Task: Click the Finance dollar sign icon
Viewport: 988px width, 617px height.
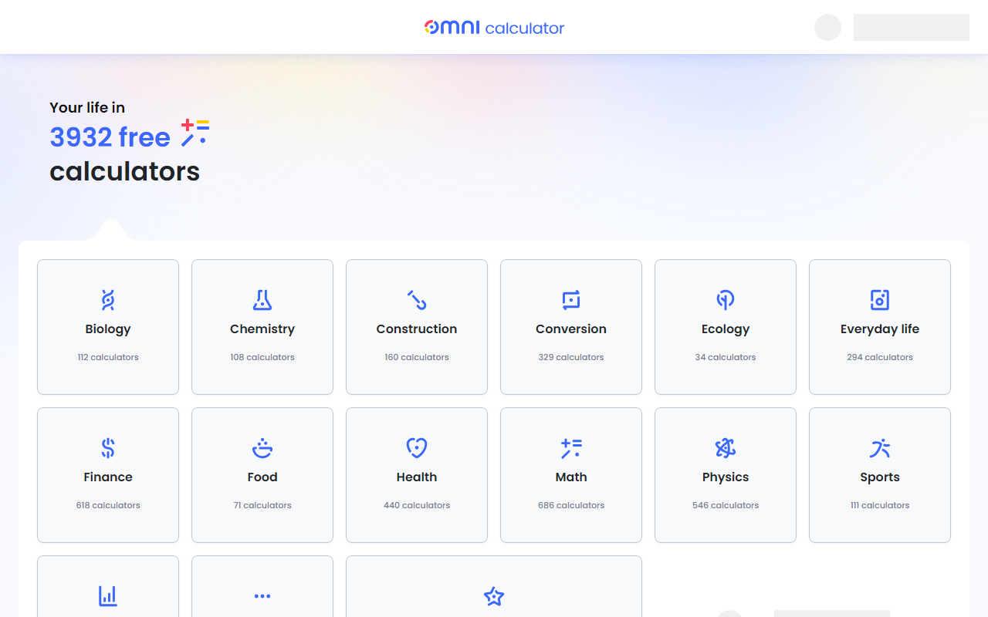Action: pos(108,447)
